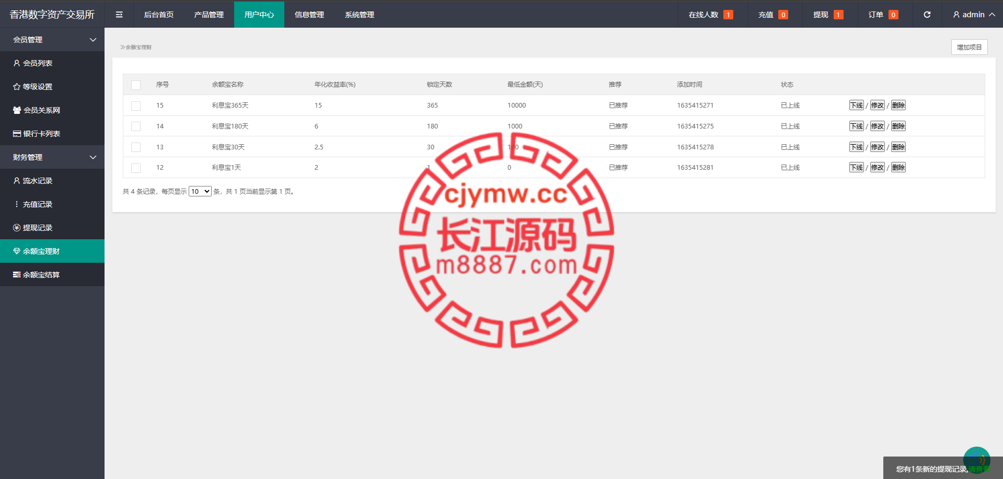The width and height of the screenshot is (1003, 479).
Task: Click timestamp 1635415281
Action: point(695,167)
